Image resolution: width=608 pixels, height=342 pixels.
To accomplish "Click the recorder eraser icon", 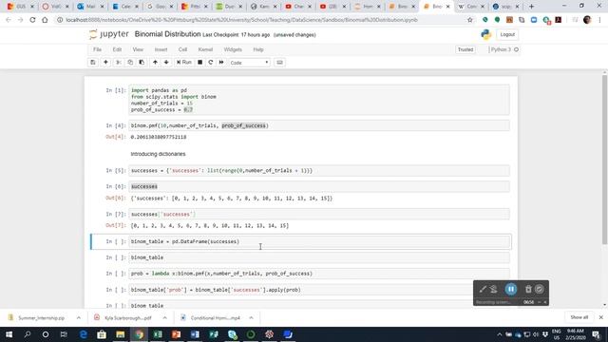I will (x=494, y=289).
